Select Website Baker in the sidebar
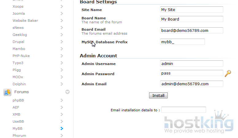238x138 pixels. pos(25,21)
